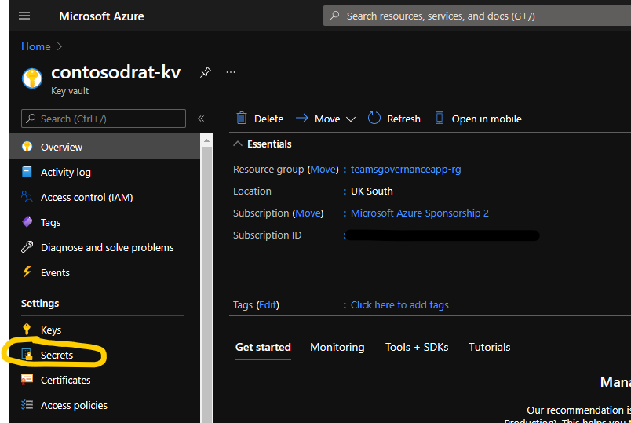The width and height of the screenshot is (631, 423).
Task: Switch to the Tutorials tab
Action: [490, 347]
